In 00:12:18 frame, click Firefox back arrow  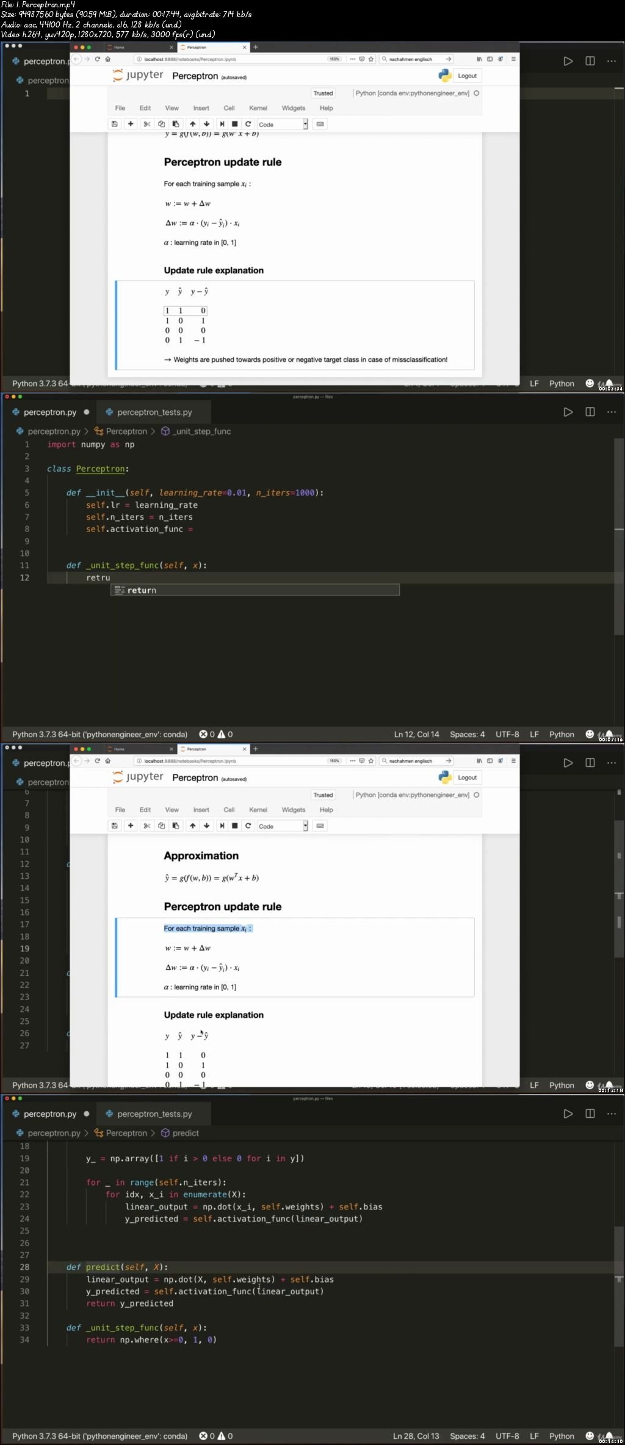pyautogui.click(x=76, y=761)
